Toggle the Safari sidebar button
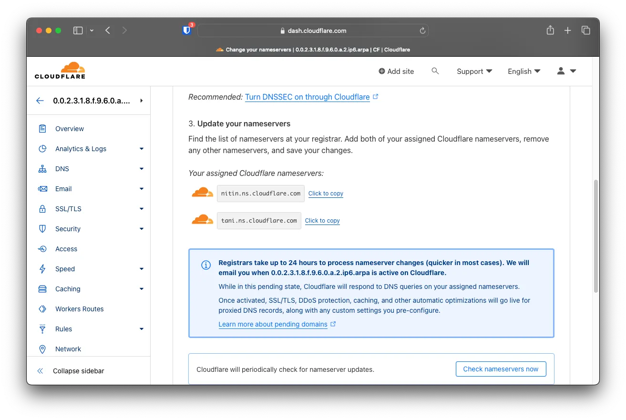This screenshot has width=626, height=420. pyautogui.click(x=78, y=31)
